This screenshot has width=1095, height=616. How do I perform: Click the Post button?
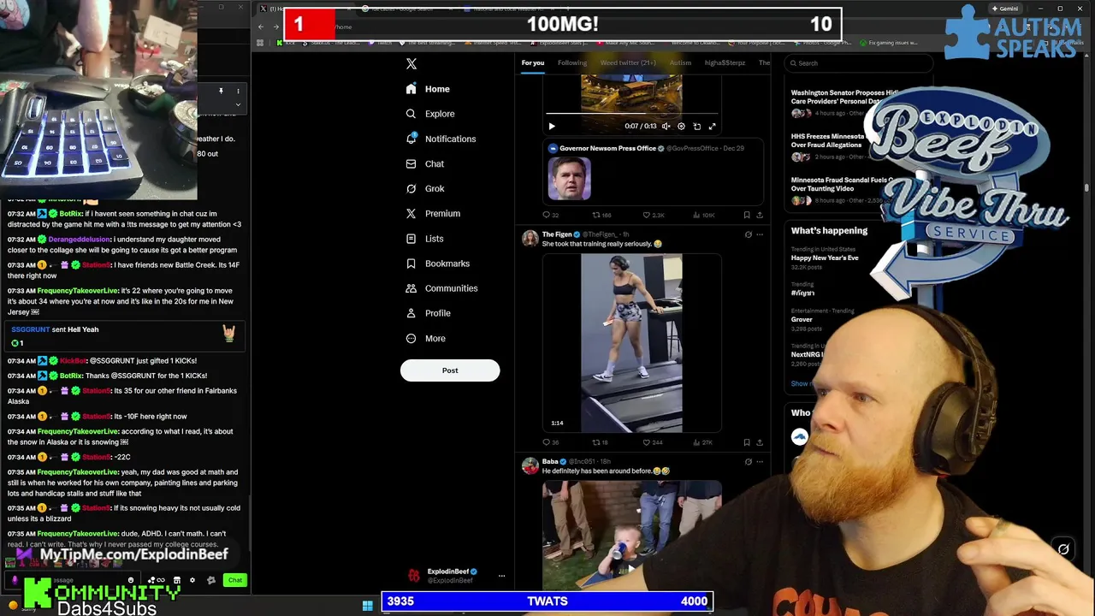(450, 370)
